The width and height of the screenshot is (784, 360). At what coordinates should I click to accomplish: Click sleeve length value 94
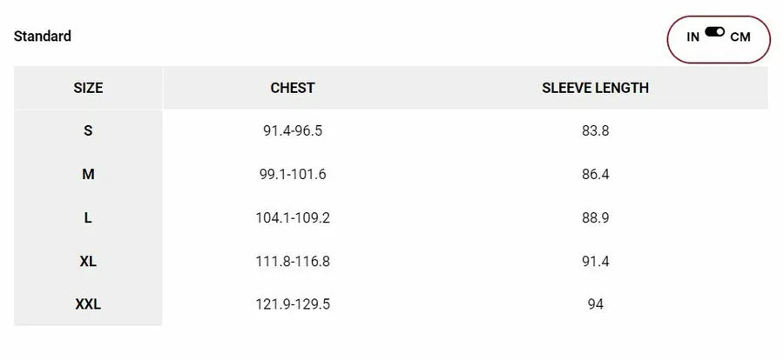coord(595,304)
